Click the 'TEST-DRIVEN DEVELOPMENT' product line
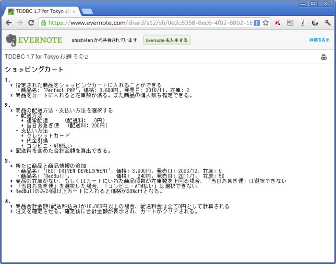The width and height of the screenshot is (336, 264). [119, 171]
